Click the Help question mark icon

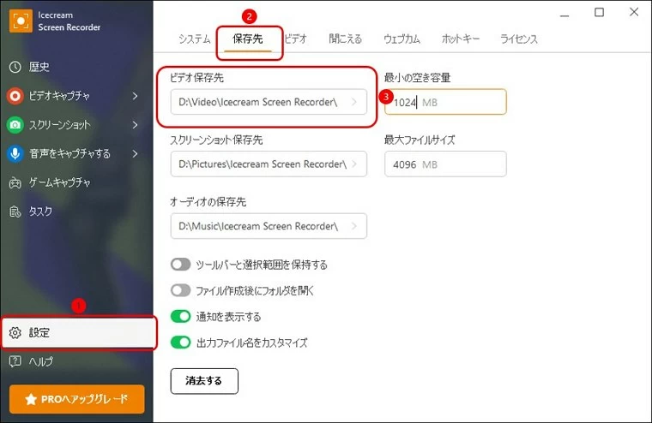coord(15,361)
